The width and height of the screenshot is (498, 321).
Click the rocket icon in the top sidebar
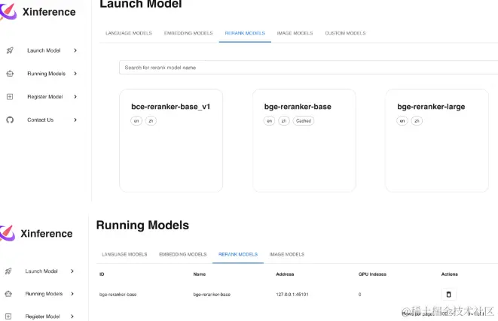tap(10, 50)
